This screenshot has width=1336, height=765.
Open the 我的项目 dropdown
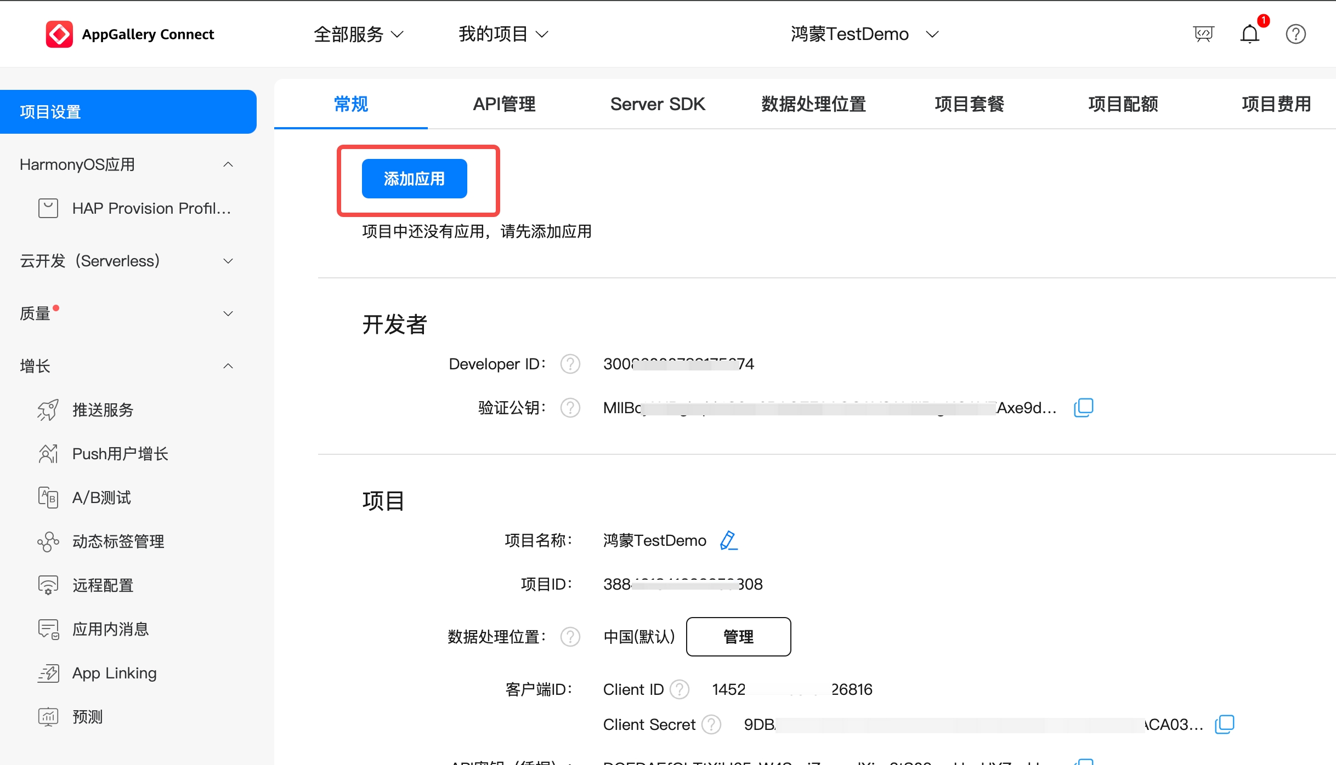[x=503, y=34]
